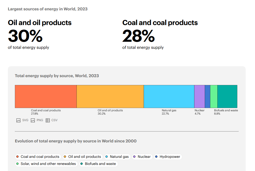Toggle Coal and coal products legend
The image size is (255, 171).
point(38,157)
